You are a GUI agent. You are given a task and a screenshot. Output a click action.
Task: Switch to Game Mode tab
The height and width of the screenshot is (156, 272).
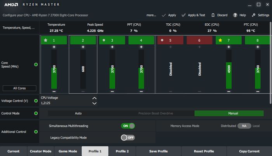point(68,151)
